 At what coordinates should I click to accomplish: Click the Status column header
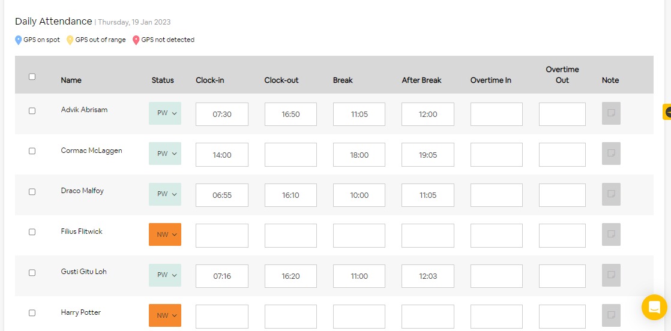[x=163, y=80]
